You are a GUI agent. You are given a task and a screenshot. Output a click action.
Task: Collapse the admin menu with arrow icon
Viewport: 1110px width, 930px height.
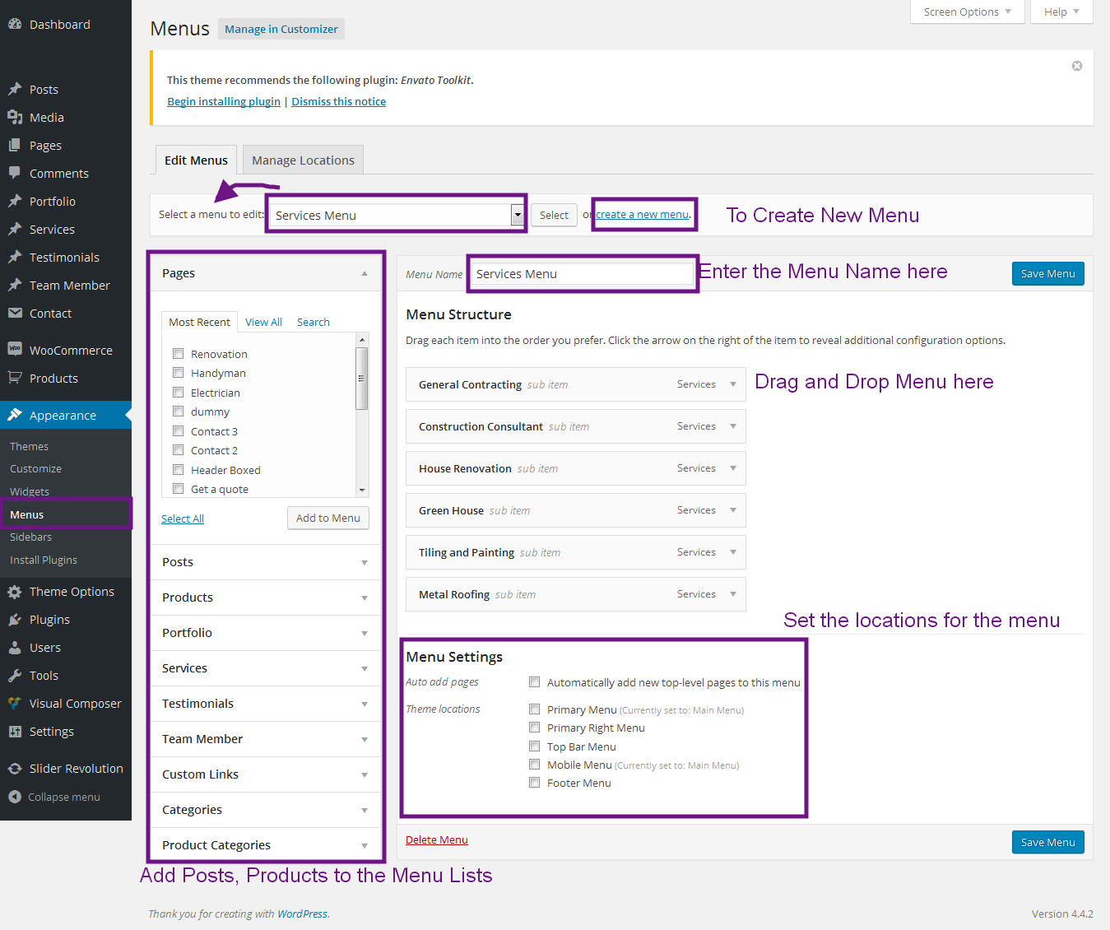[x=15, y=797]
